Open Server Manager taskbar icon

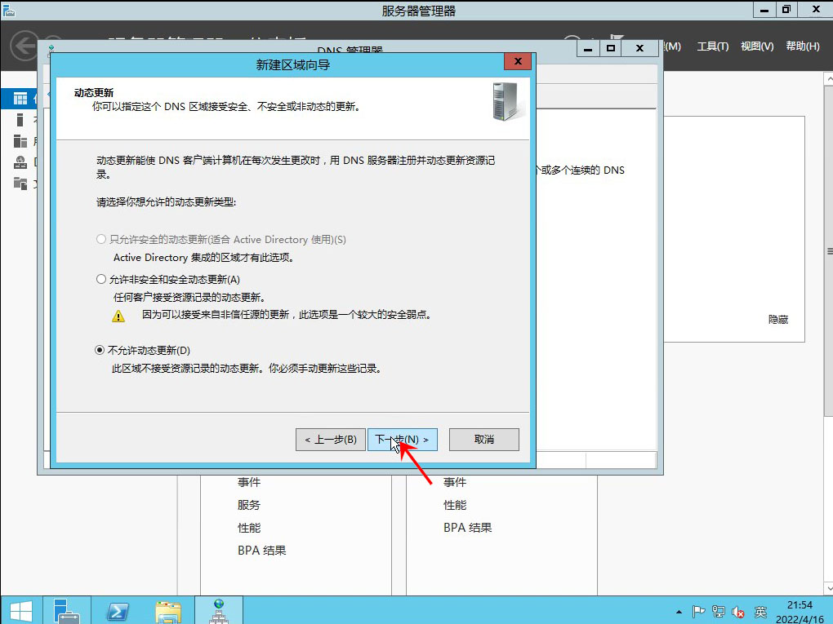point(66,611)
